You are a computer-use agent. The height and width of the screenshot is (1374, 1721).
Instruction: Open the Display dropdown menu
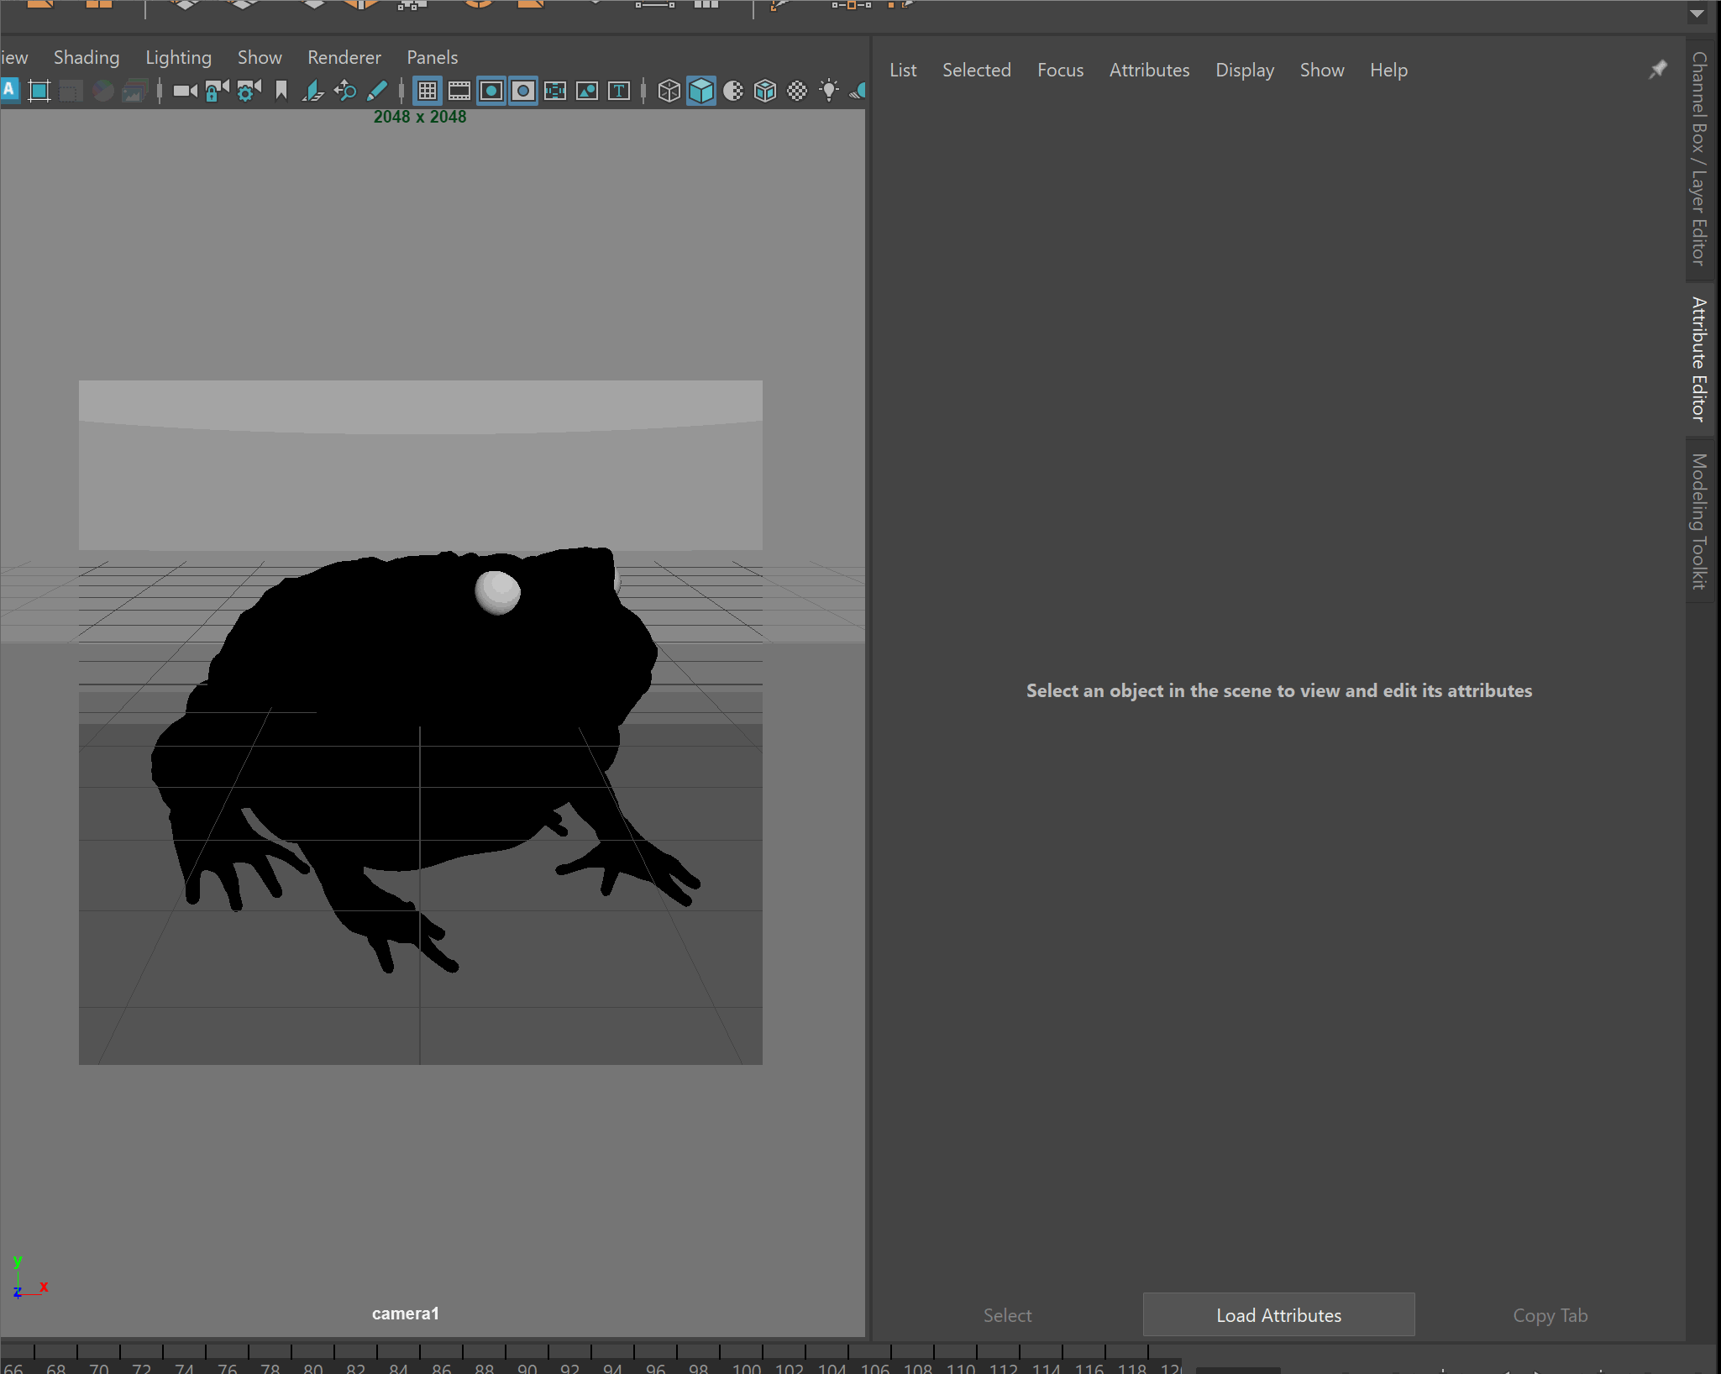tap(1244, 70)
